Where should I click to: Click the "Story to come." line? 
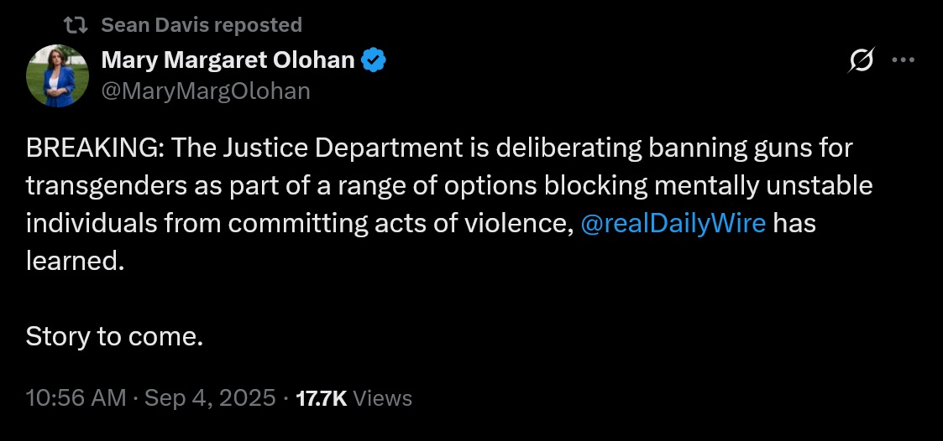click(x=115, y=337)
